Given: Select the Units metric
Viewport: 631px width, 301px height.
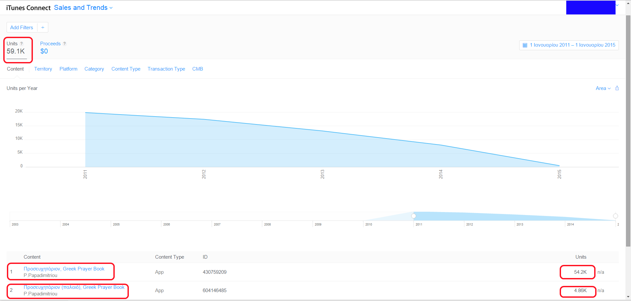Looking at the screenshot, I should point(16,48).
